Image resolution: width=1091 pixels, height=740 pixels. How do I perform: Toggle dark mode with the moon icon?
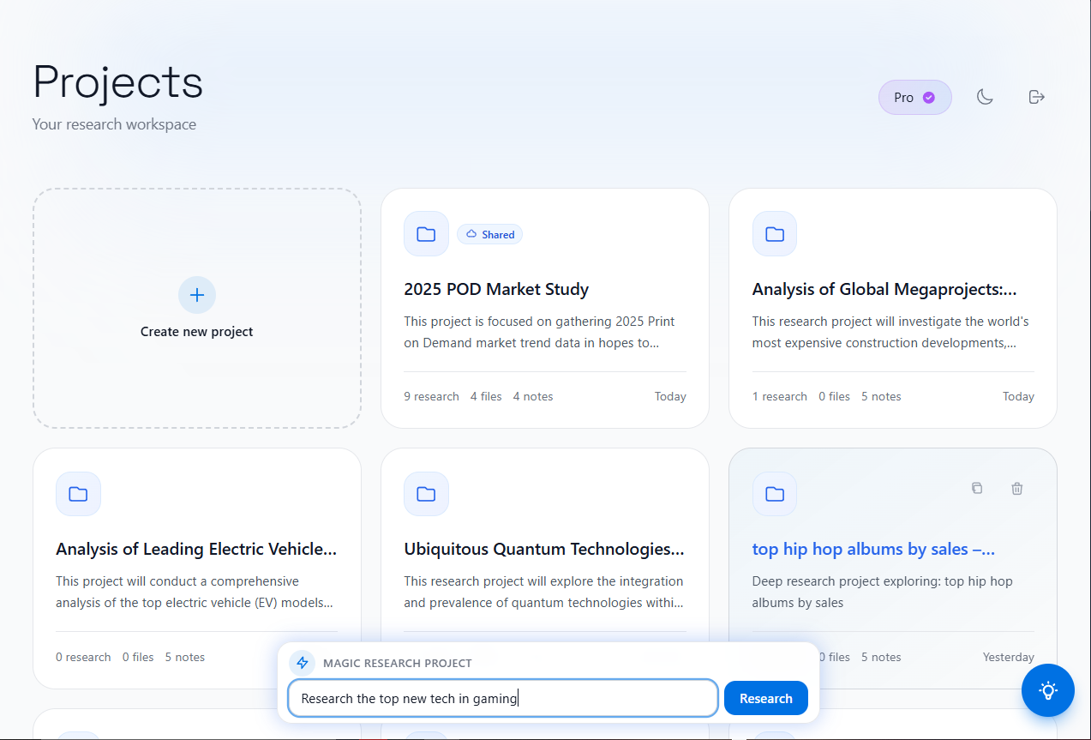pyautogui.click(x=985, y=97)
